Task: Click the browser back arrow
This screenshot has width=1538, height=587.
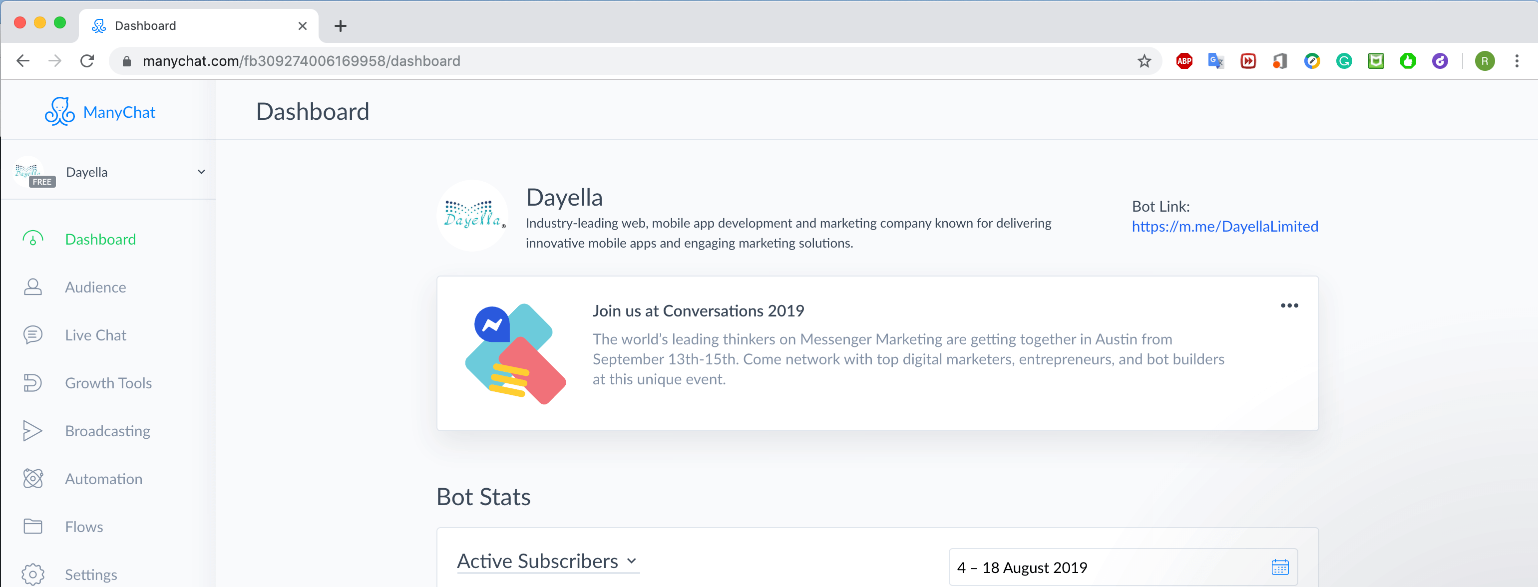Action: [x=22, y=61]
